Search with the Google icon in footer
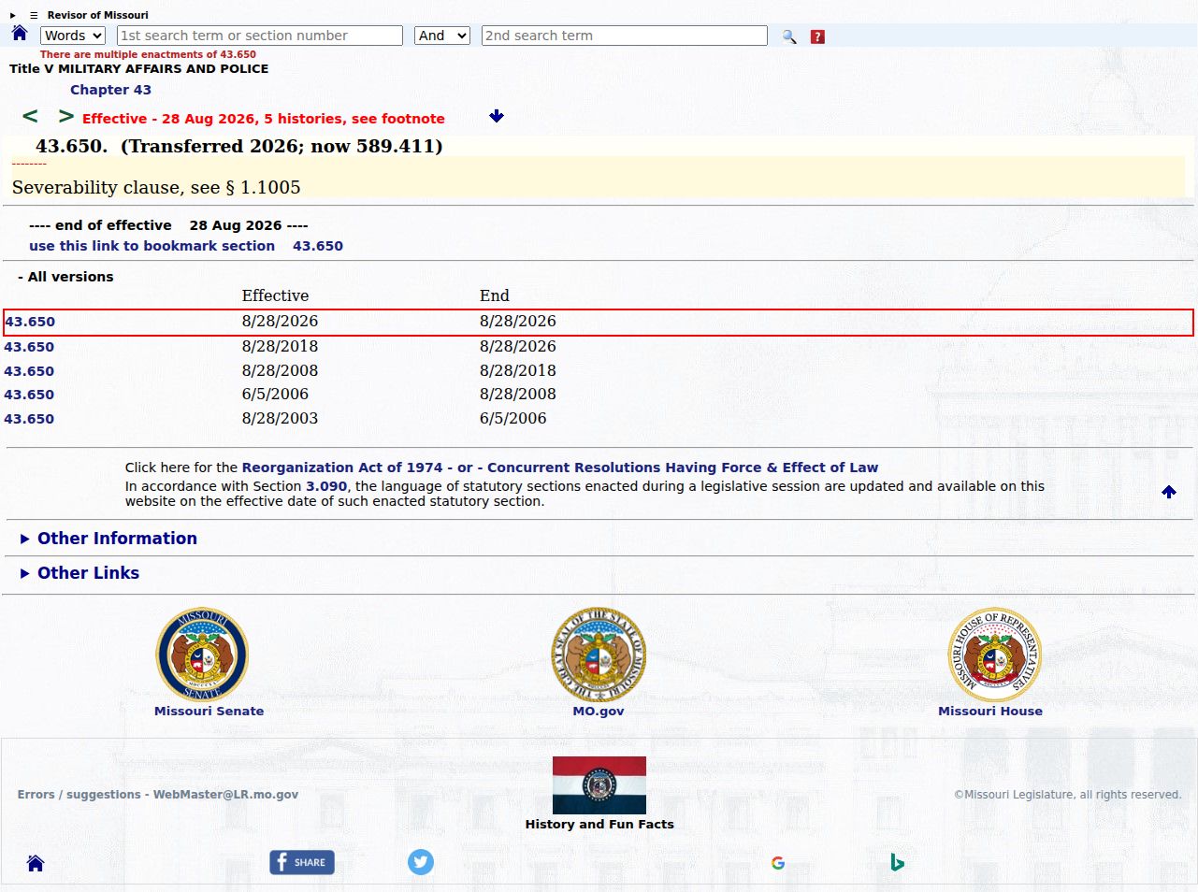1198x892 pixels. (778, 863)
